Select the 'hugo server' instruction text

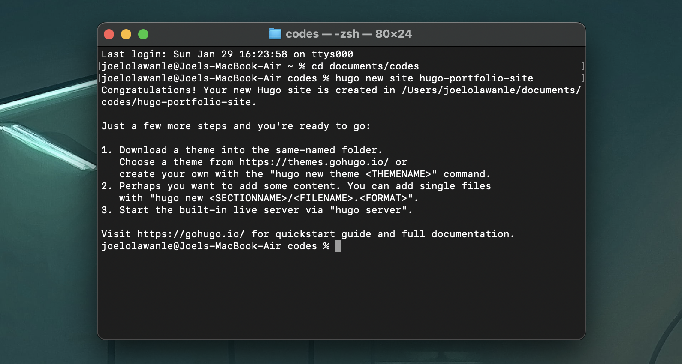370,210
